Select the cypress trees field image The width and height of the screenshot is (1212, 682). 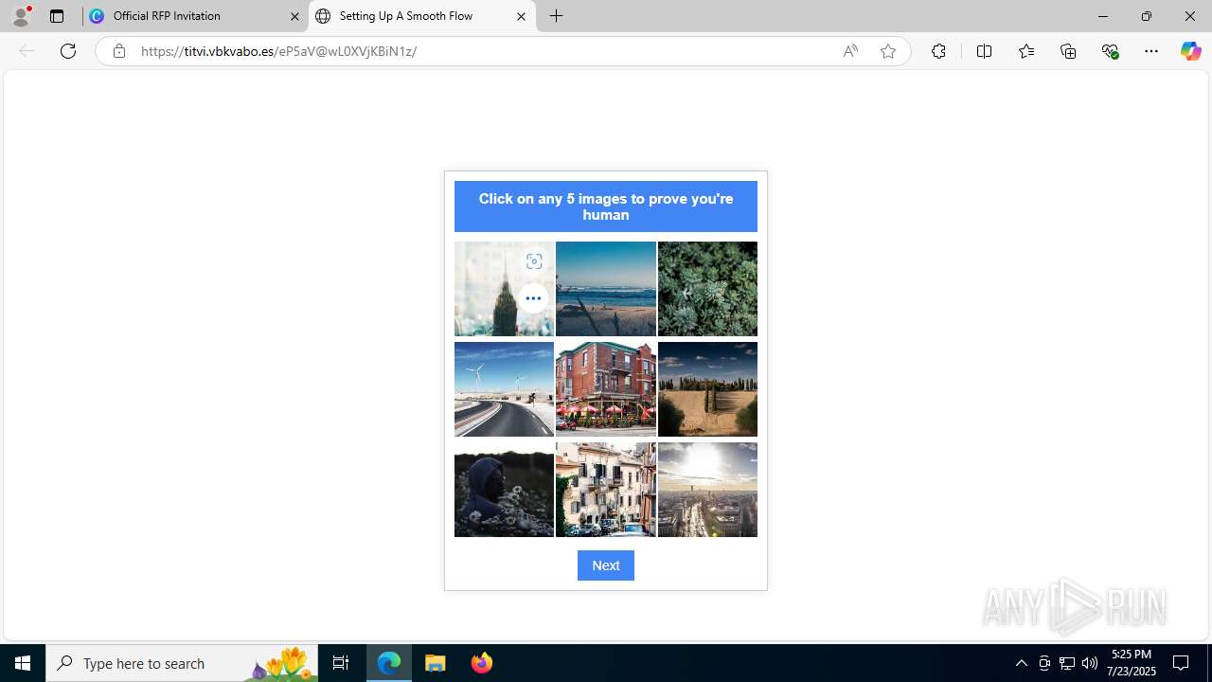tap(707, 389)
